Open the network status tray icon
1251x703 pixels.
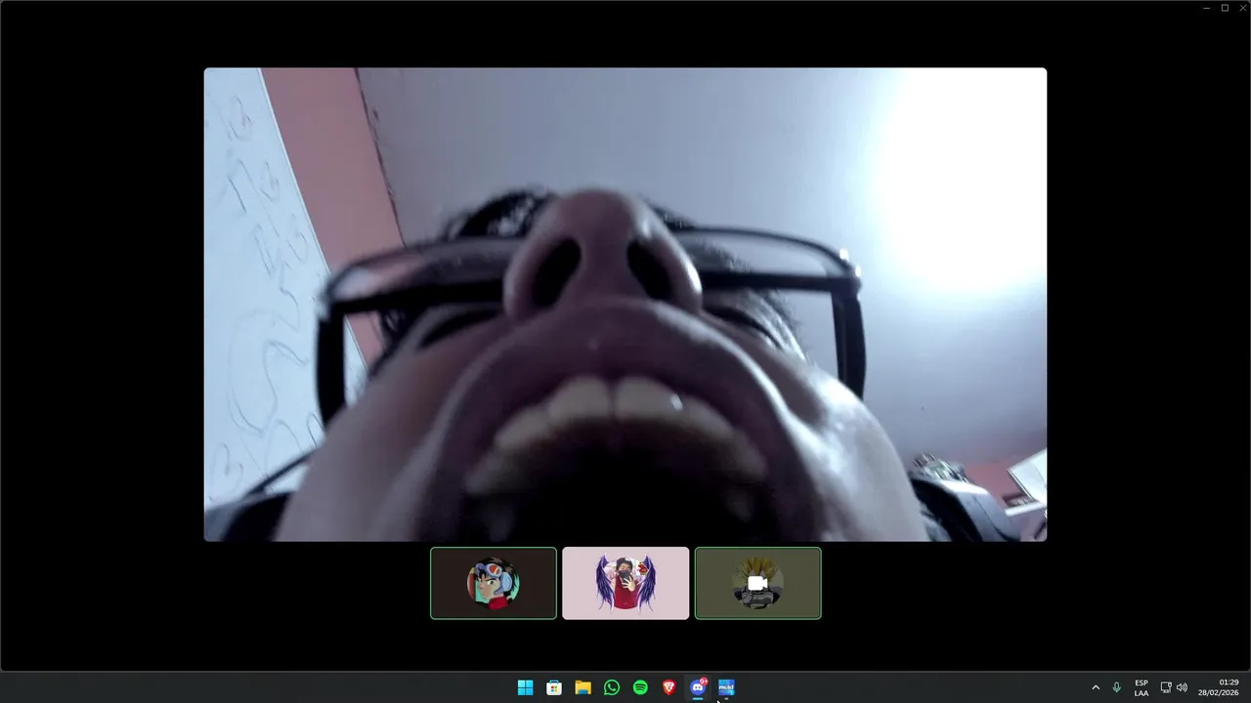coord(1166,687)
